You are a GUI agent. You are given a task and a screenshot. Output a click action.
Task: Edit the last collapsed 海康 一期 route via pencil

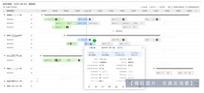click(x=31, y=86)
